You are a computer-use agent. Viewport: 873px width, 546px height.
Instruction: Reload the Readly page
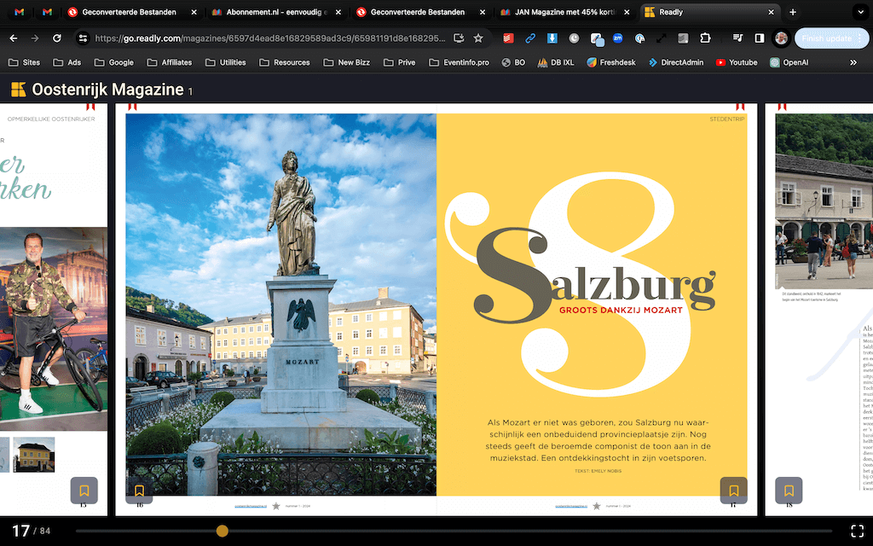pos(57,38)
